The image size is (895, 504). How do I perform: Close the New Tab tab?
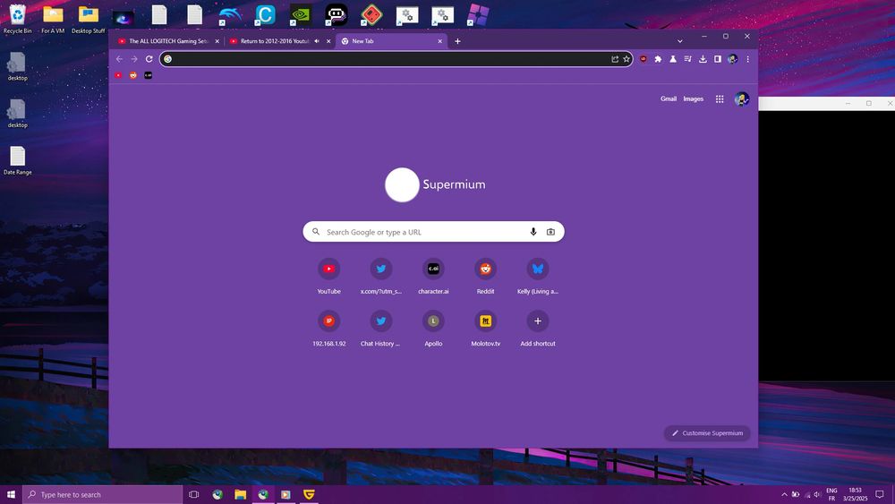[x=439, y=41]
